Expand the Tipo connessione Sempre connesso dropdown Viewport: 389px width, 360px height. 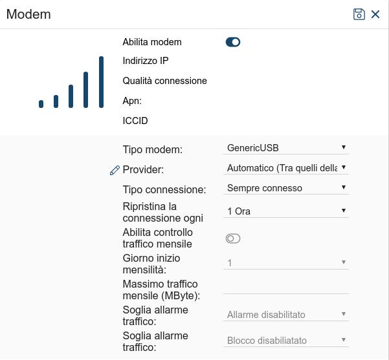tap(286, 188)
